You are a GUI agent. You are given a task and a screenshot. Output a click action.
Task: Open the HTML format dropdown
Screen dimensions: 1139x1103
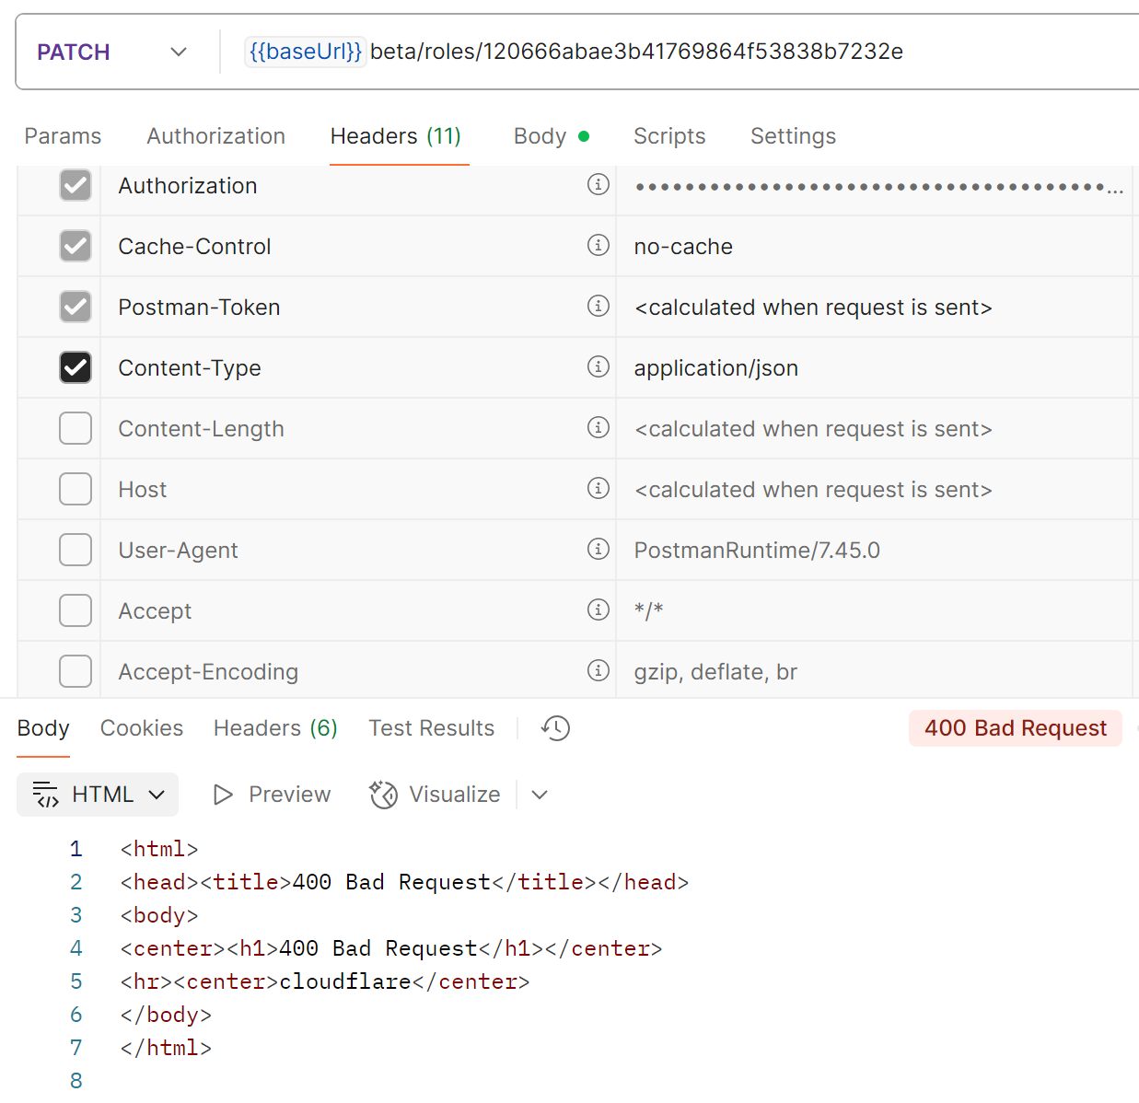98,795
